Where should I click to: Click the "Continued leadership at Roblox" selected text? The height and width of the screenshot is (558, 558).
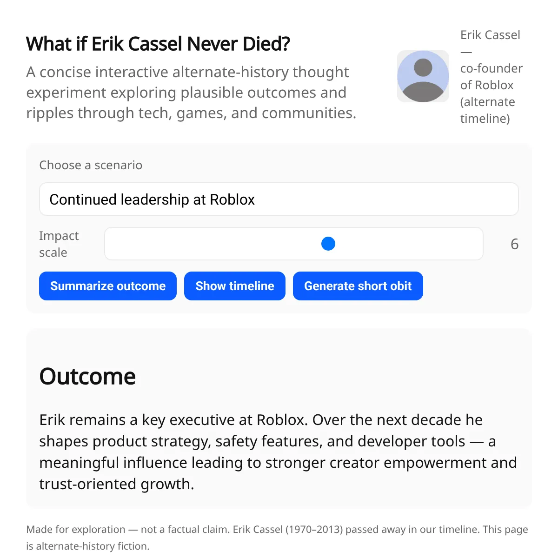[152, 199]
